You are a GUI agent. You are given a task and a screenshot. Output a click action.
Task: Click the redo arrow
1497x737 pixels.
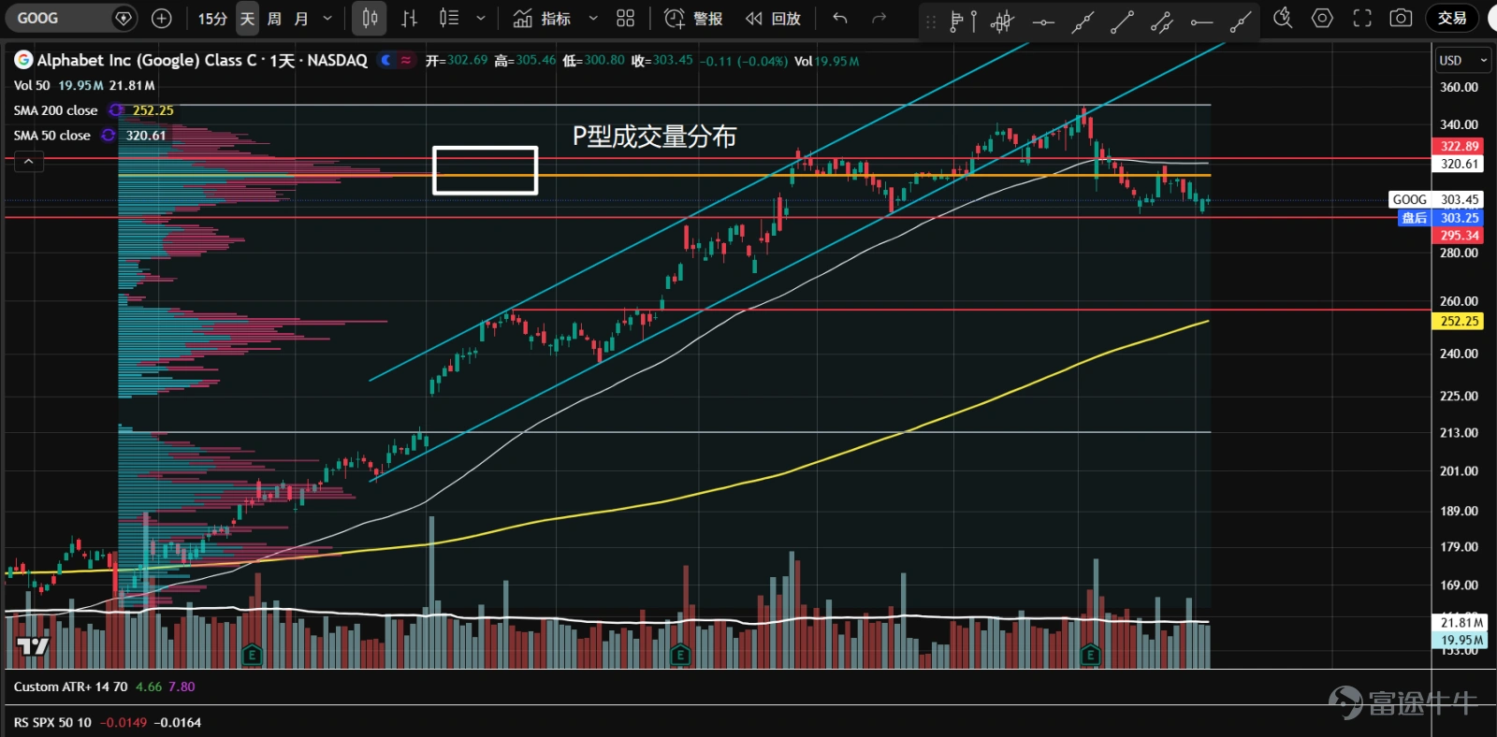[879, 19]
